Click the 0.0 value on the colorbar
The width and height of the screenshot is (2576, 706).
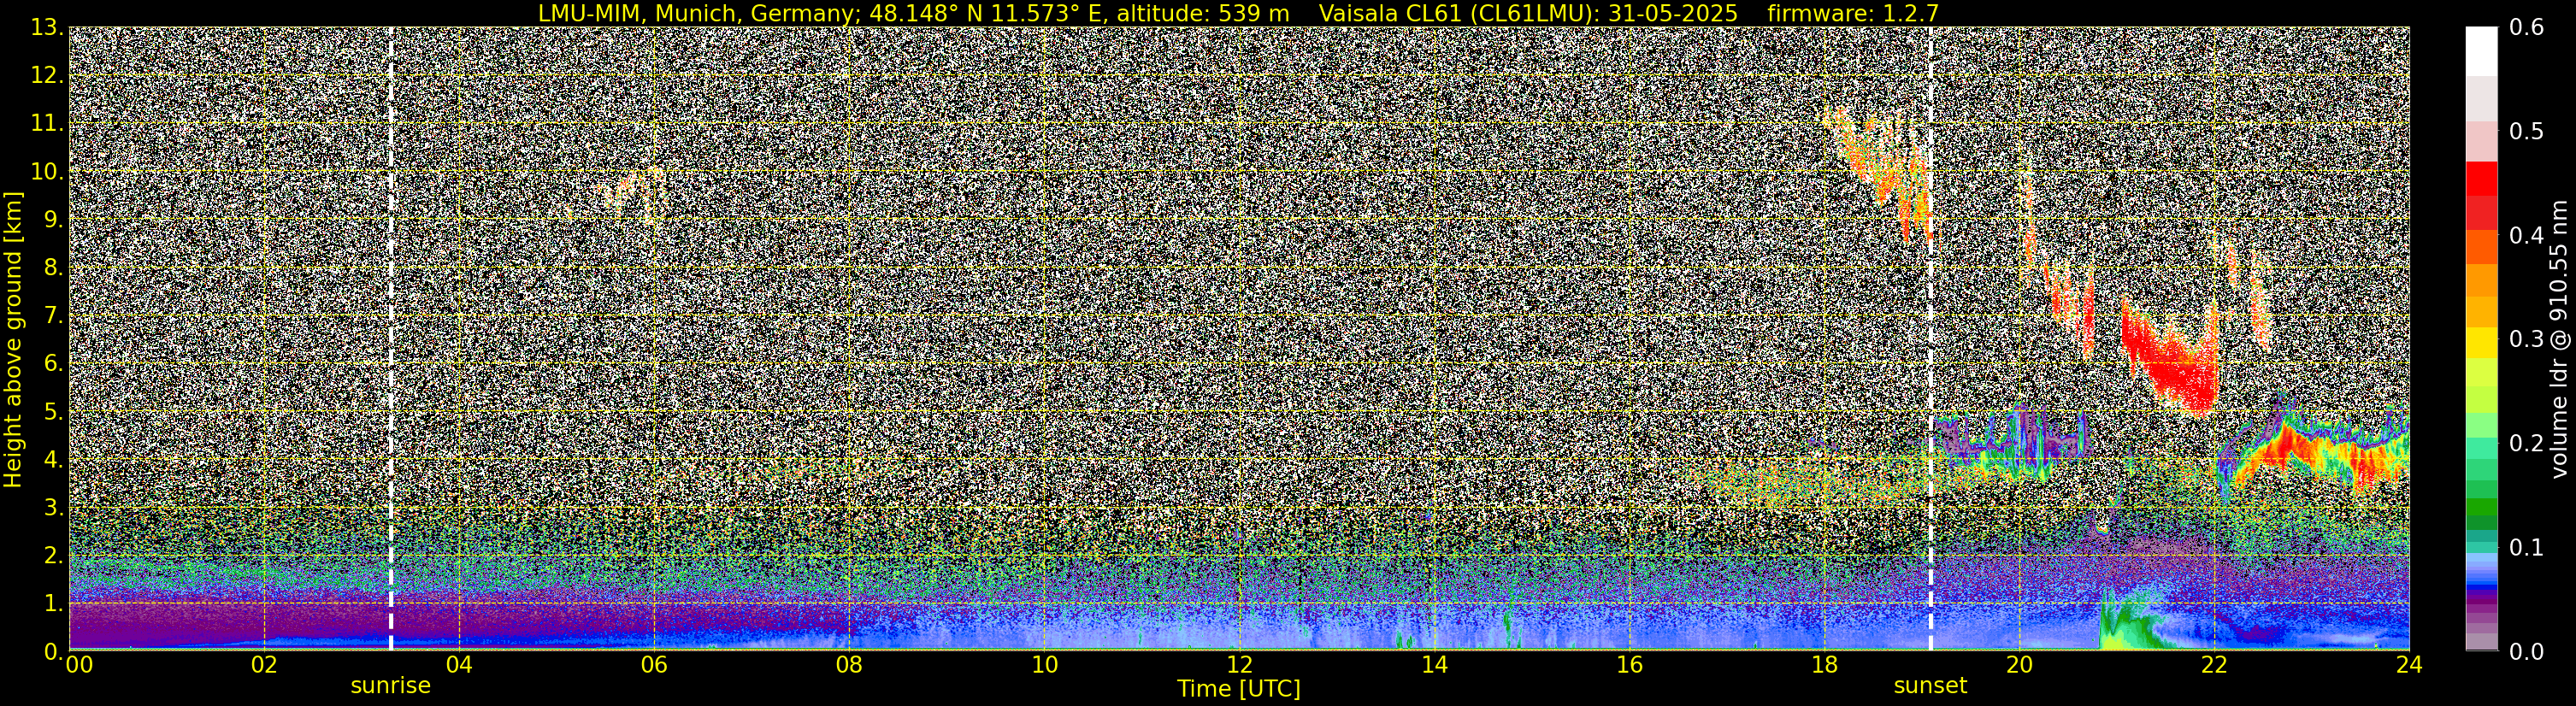[x=2526, y=651]
